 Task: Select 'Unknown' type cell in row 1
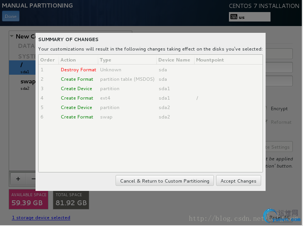coord(111,70)
